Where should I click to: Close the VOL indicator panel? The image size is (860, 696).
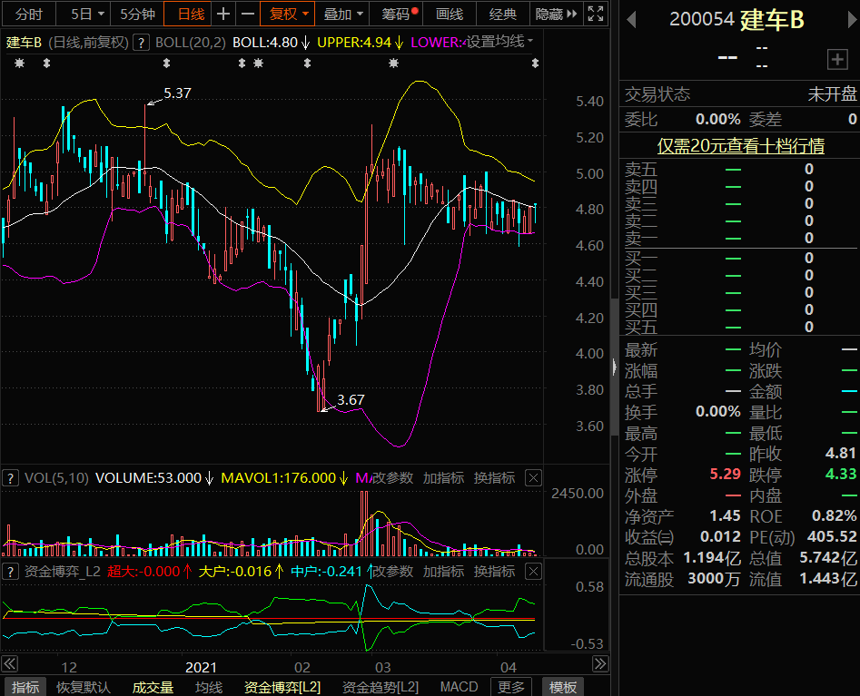click(x=533, y=477)
